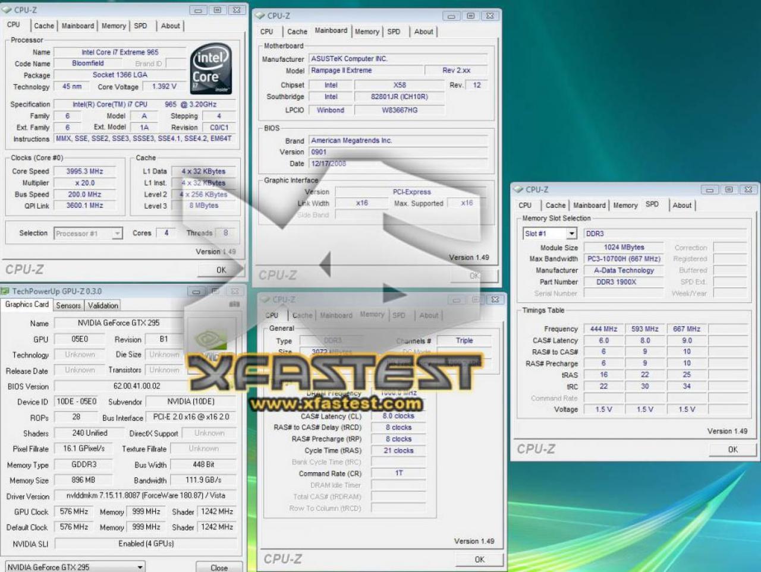The image size is (761, 572).
Task: Click the CPU-Z icon in the Mainboard window title bar
Action: point(260,15)
